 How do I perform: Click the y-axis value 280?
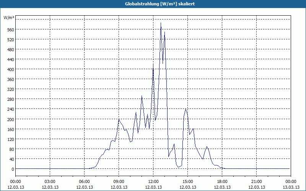click(x=11, y=99)
